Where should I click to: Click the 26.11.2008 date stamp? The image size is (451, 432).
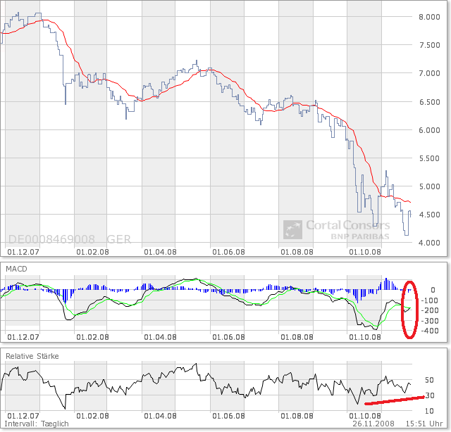(x=373, y=424)
